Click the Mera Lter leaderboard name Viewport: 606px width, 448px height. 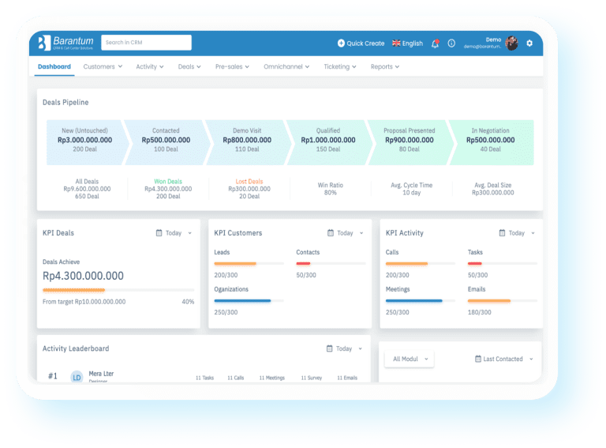101,374
